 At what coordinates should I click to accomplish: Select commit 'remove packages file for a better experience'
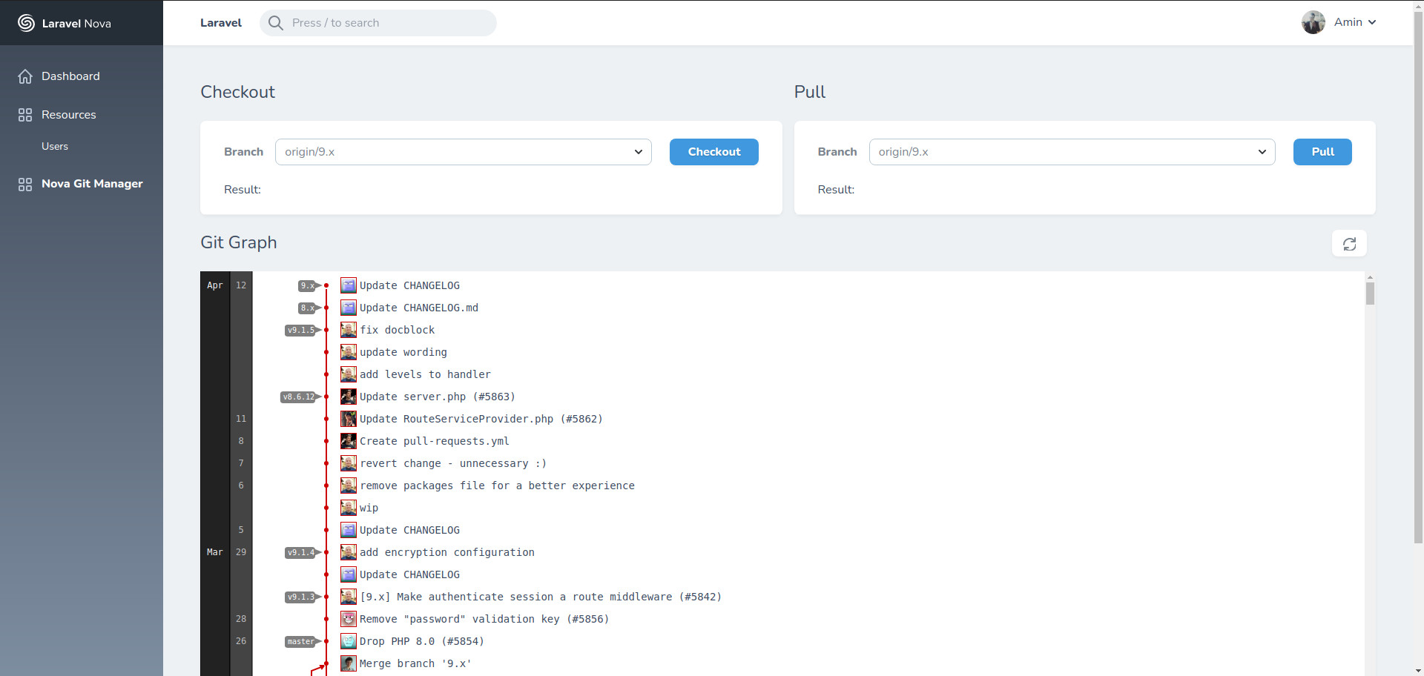pos(497,486)
